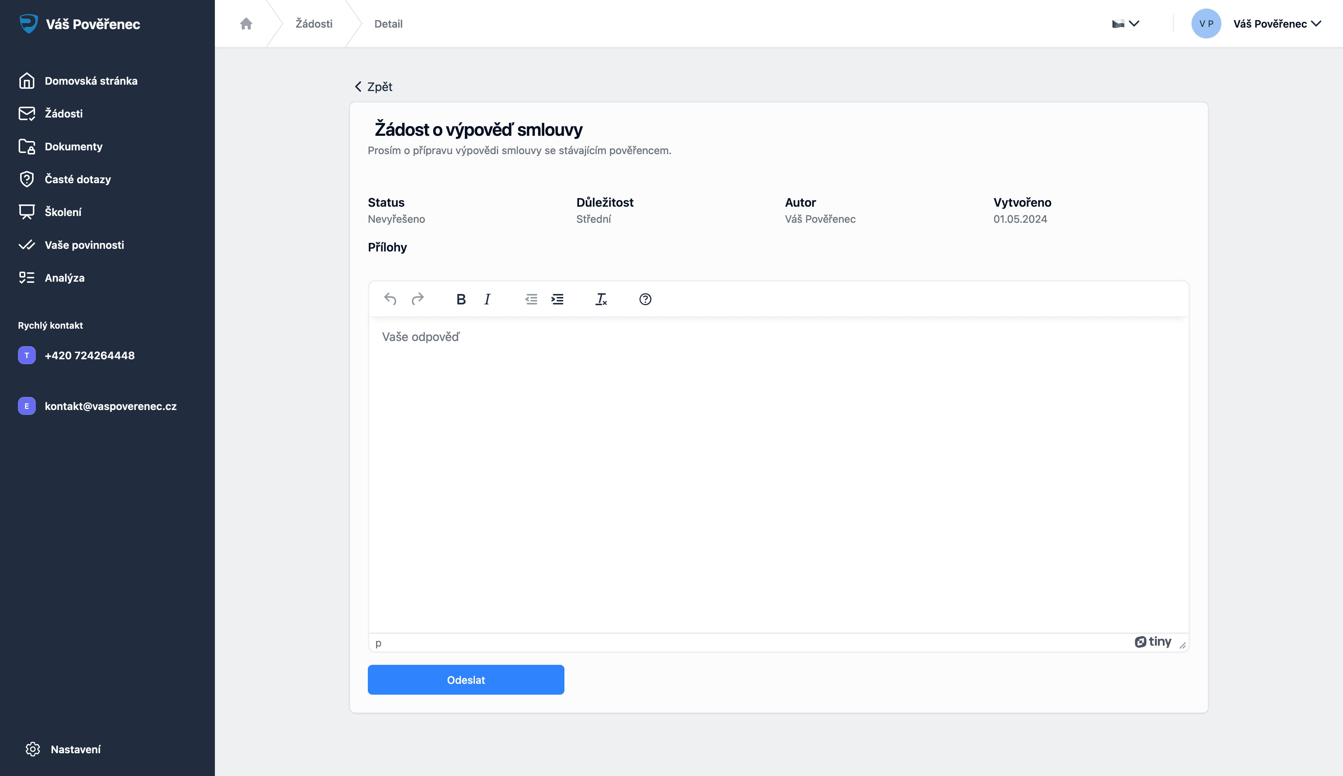Open Žádosti in the sidebar
The height and width of the screenshot is (776, 1343).
tap(63, 113)
